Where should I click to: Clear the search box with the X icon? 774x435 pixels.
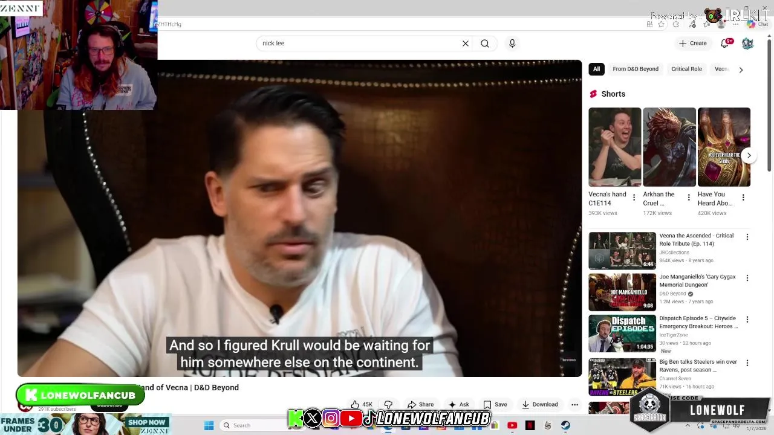point(466,43)
